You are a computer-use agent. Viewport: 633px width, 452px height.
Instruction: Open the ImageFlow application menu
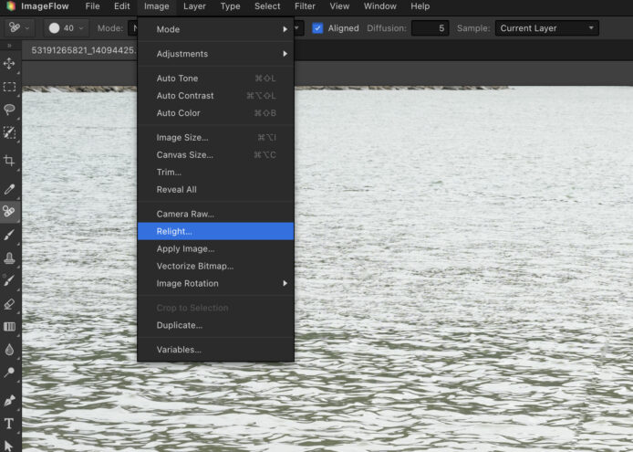tap(45, 6)
